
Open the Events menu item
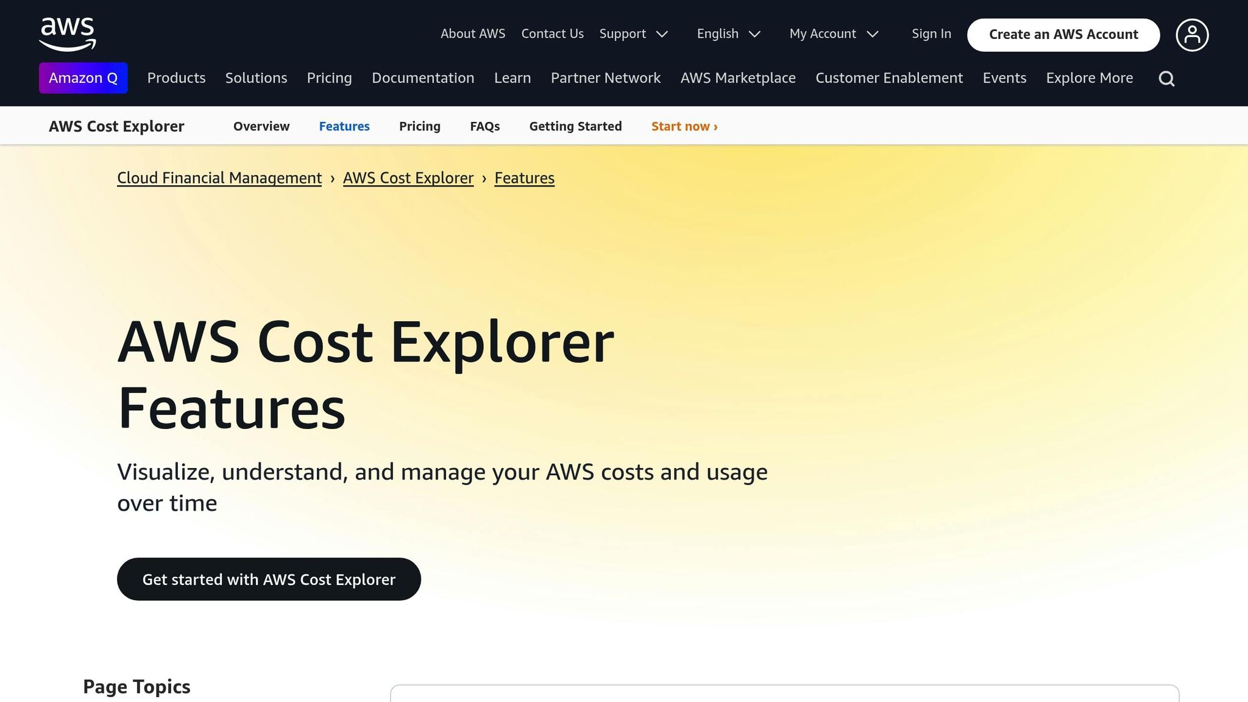tap(1004, 78)
